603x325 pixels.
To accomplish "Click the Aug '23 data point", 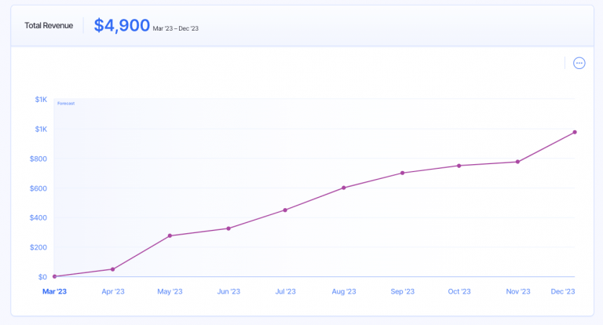I will pos(344,188).
